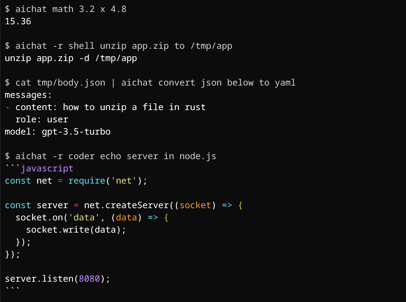Click the math result 15.36
Screen dimensions: 406x302
coord(18,21)
